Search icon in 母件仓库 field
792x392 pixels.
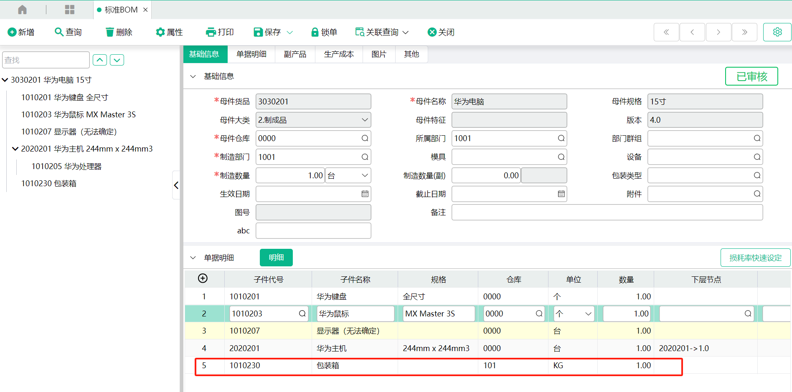[x=365, y=138]
